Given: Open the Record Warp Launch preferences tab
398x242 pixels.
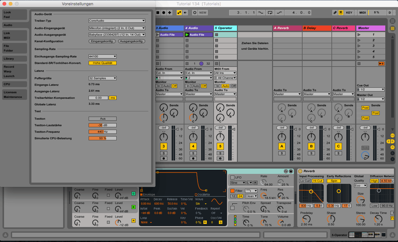Looking at the screenshot, I should click(15, 71).
